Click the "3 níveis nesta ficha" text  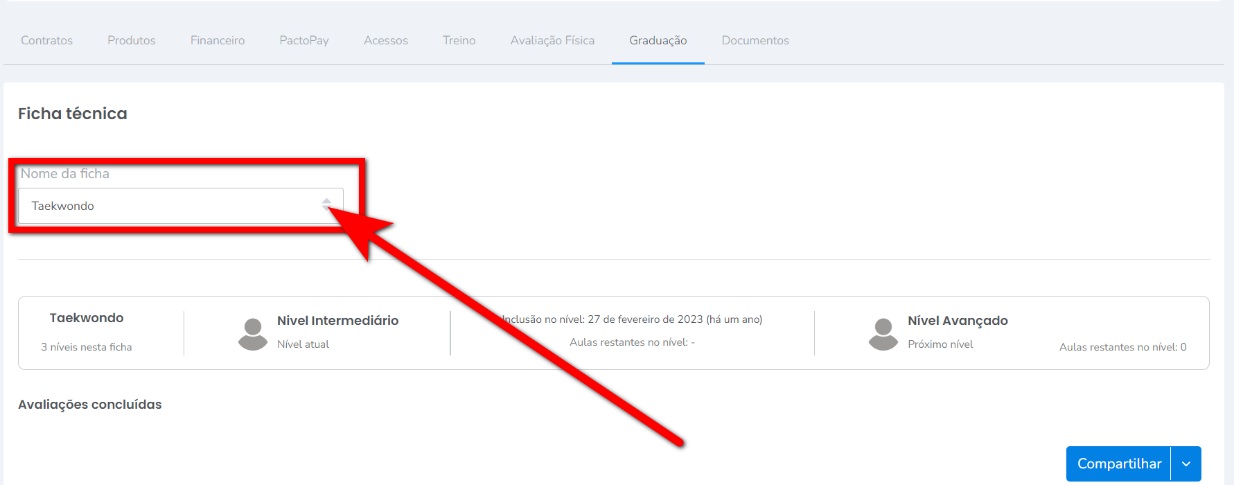pos(87,347)
